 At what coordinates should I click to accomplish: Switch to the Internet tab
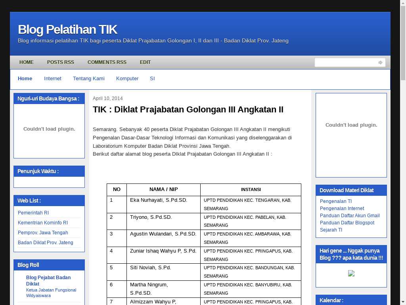[52, 79]
